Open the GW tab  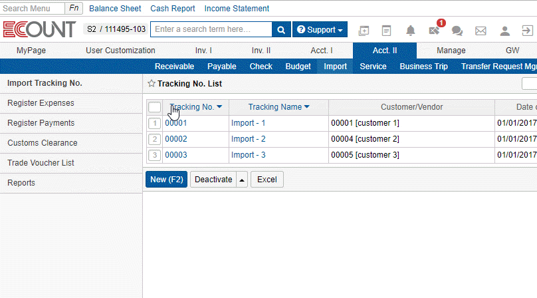pos(512,51)
